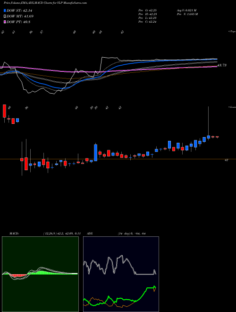Viewport: 236px width, 312px height.
Task: Open the dark blue ADX indicator panel
Action: 121,274
